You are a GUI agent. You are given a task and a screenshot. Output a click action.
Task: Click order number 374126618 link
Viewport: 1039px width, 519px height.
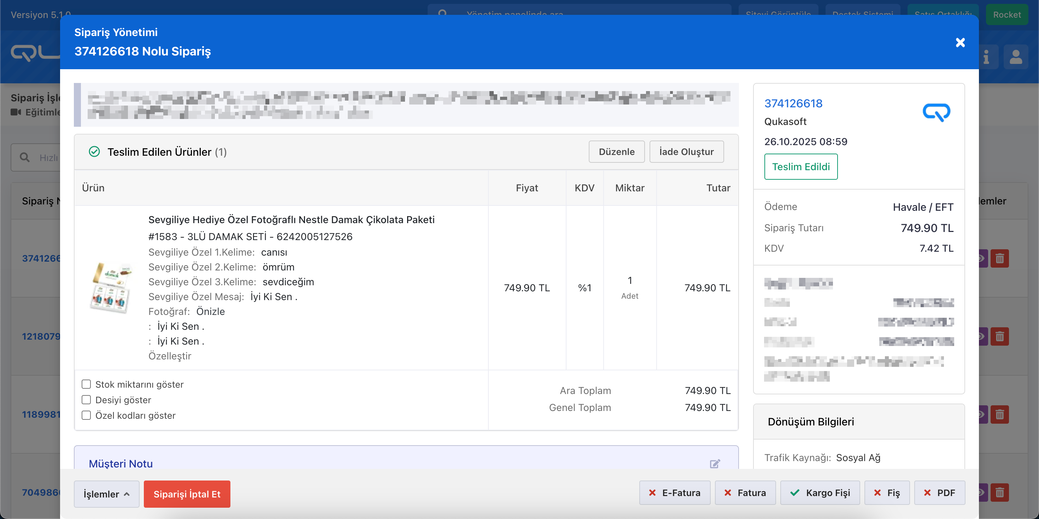click(793, 103)
